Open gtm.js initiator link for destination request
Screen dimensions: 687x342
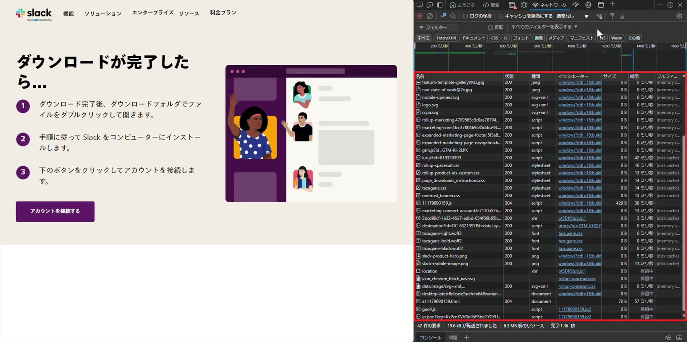pyautogui.click(x=580, y=226)
